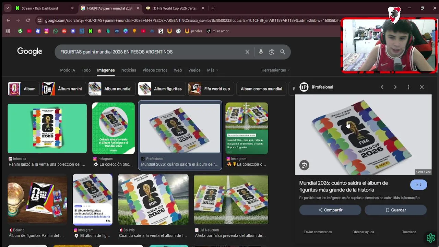Show next image in preview panel
The image size is (439, 247).
pos(395,87)
